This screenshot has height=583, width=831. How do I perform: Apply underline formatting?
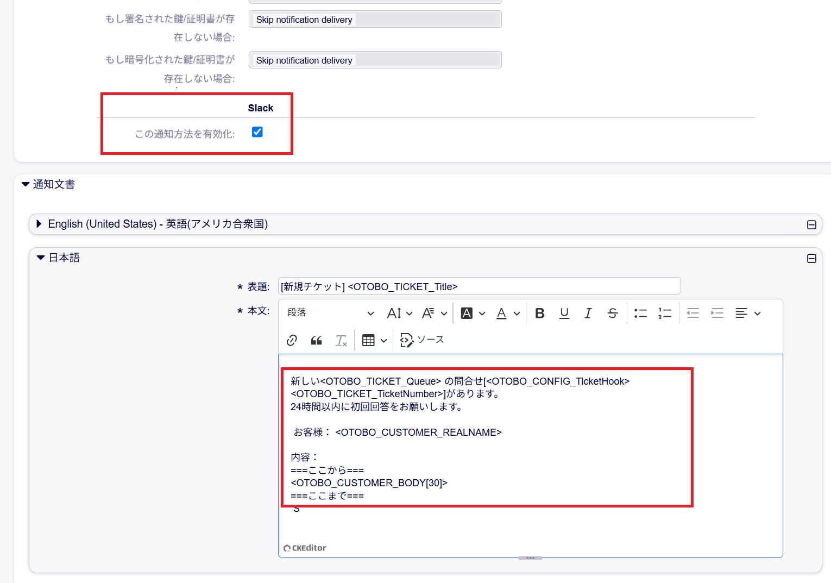click(x=564, y=313)
